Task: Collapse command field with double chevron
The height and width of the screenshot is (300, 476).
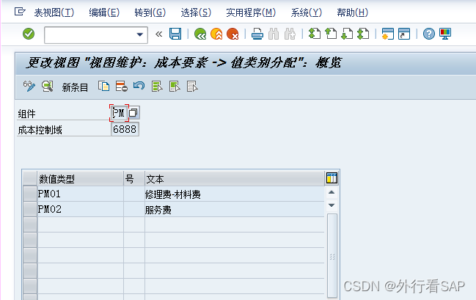Action: (x=158, y=34)
